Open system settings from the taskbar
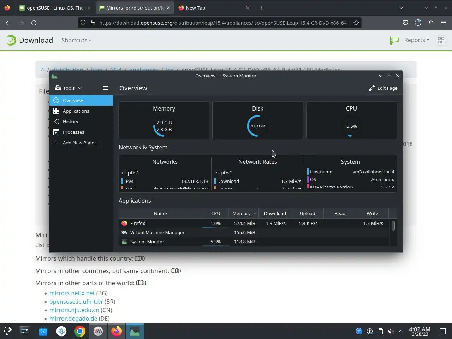Viewport: 452px width, 339px height. point(25,331)
